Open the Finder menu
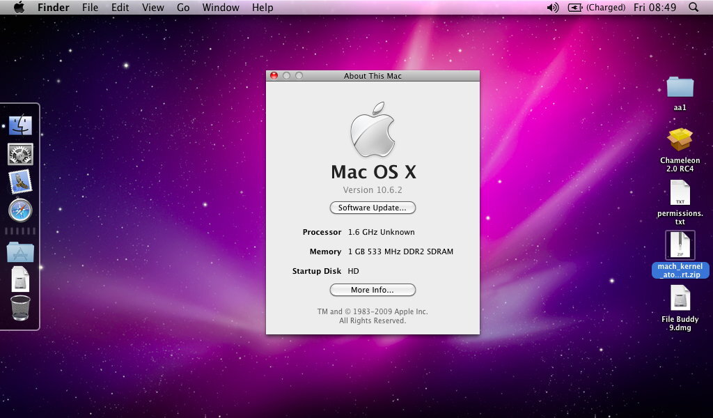Image resolution: width=713 pixels, height=418 pixels. (53, 7)
